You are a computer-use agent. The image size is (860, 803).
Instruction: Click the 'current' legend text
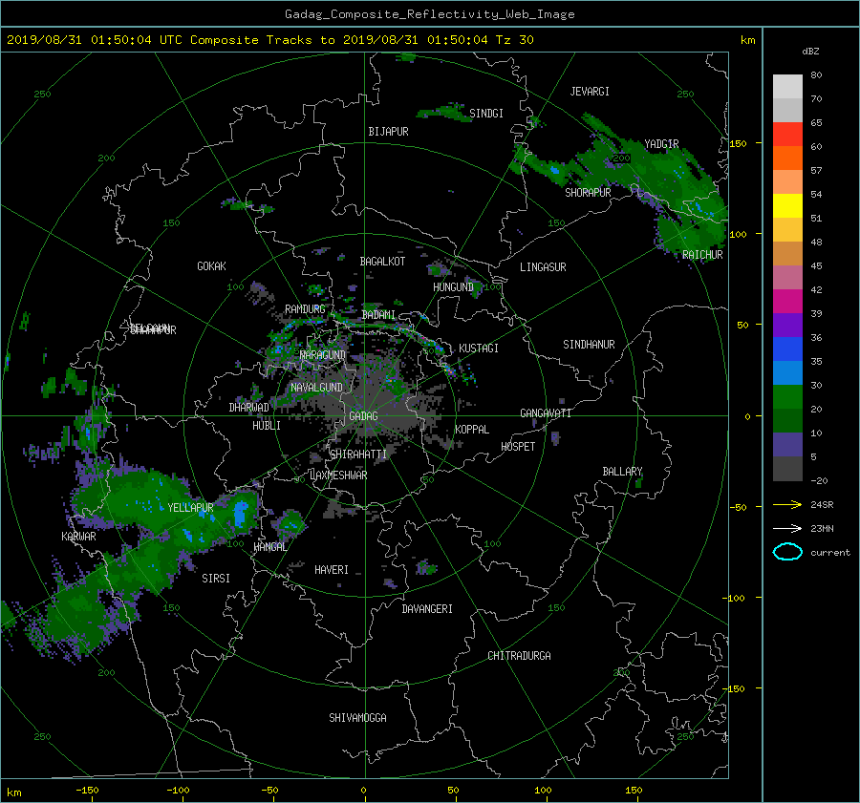point(830,553)
